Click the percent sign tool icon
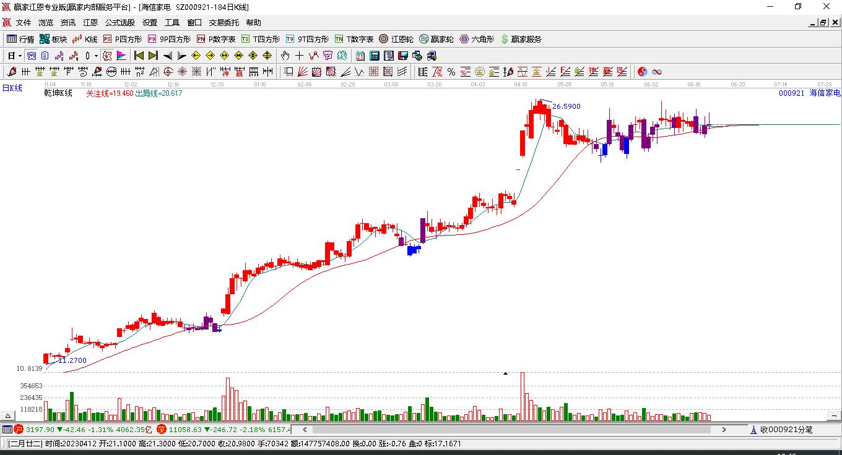This screenshot has width=842, height=455. click(x=451, y=72)
